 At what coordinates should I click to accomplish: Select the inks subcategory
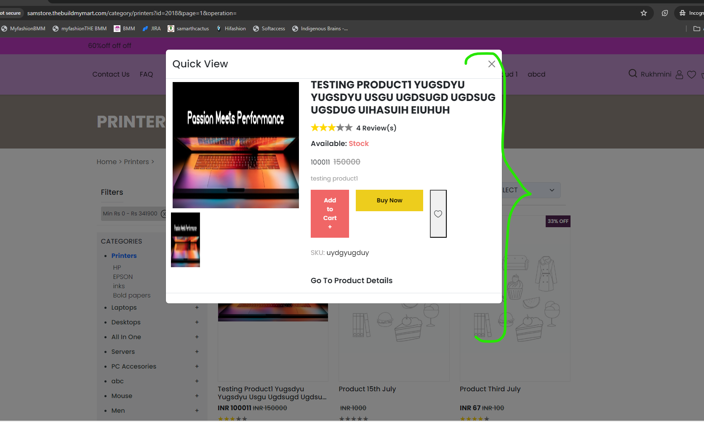point(119,286)
